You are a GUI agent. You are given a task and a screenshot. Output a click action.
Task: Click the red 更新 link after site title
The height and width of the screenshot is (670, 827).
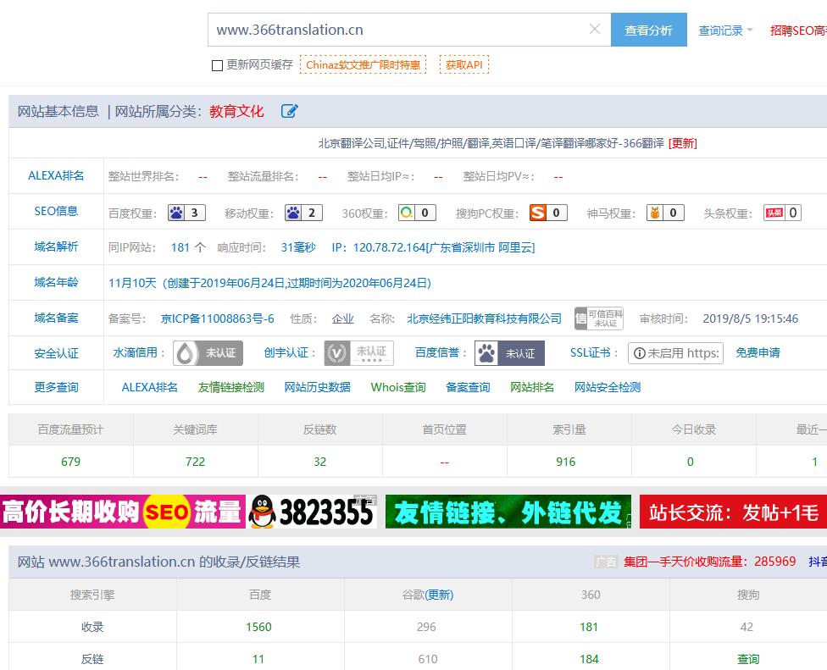[x=682, y=143]
